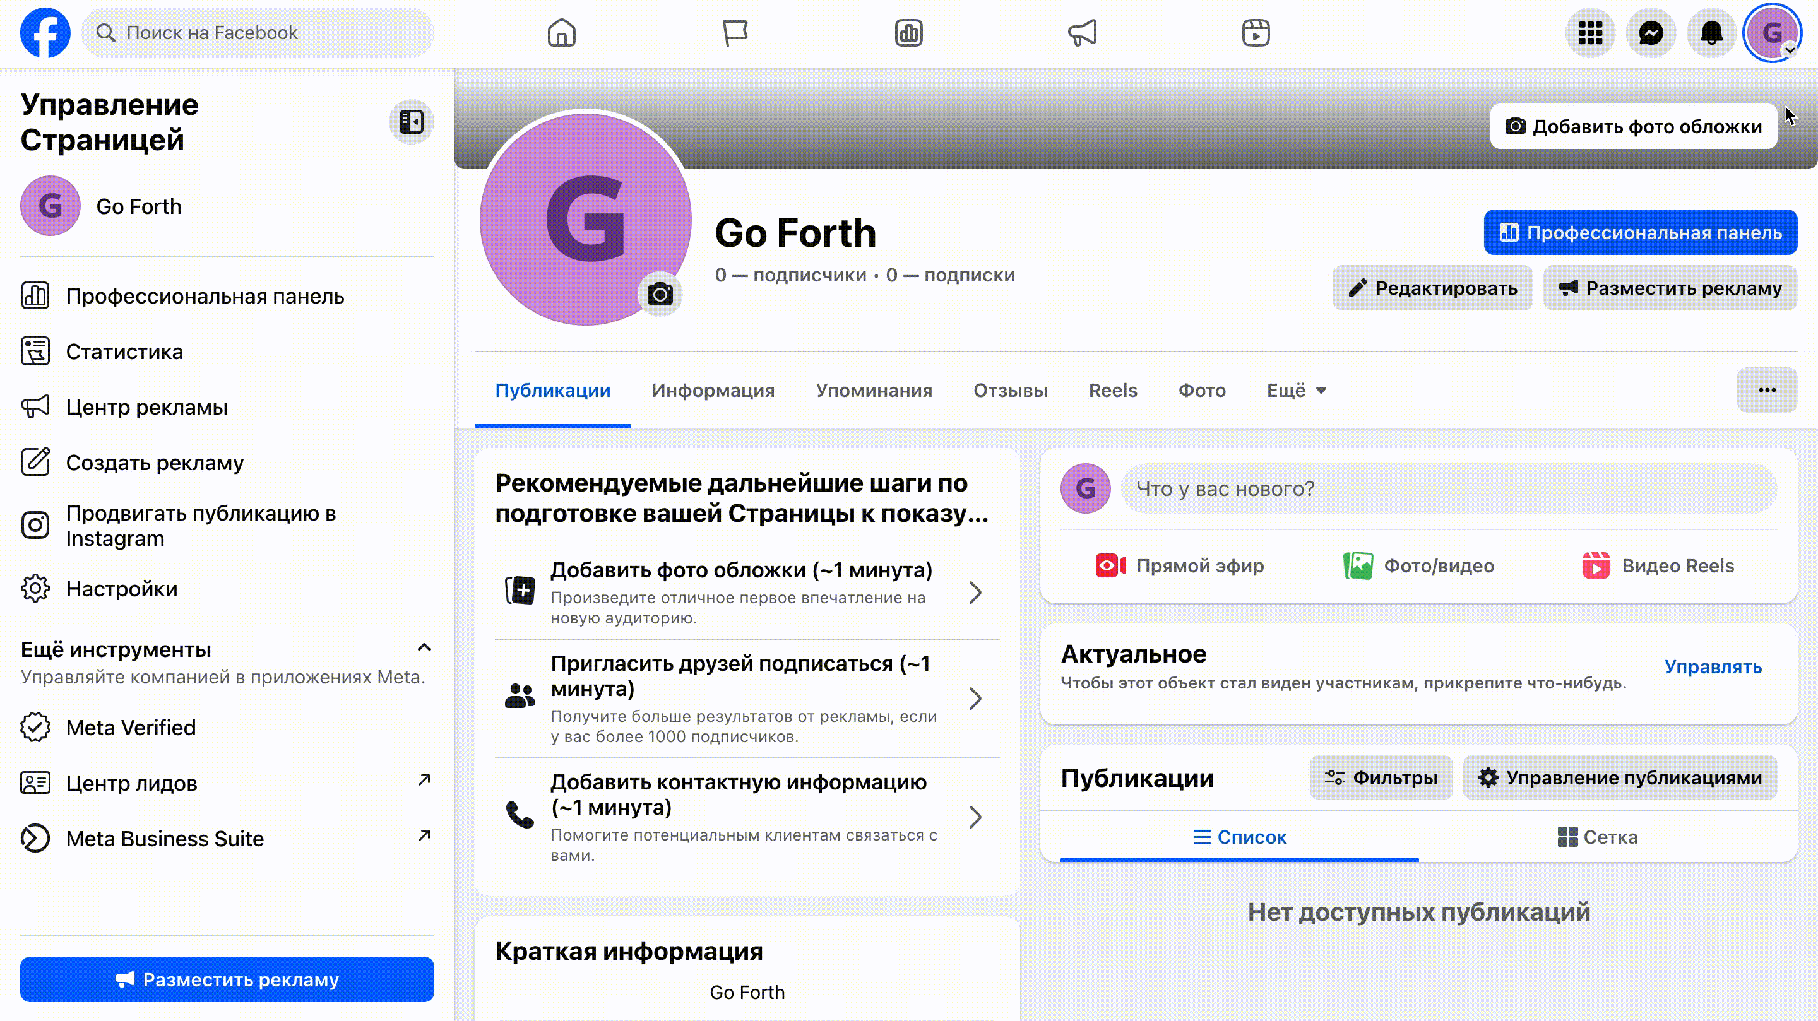This screenshot has height=1021, width=1818.
Task: Open Статистика in the sidebar
Action: click(x=124, y=351)
